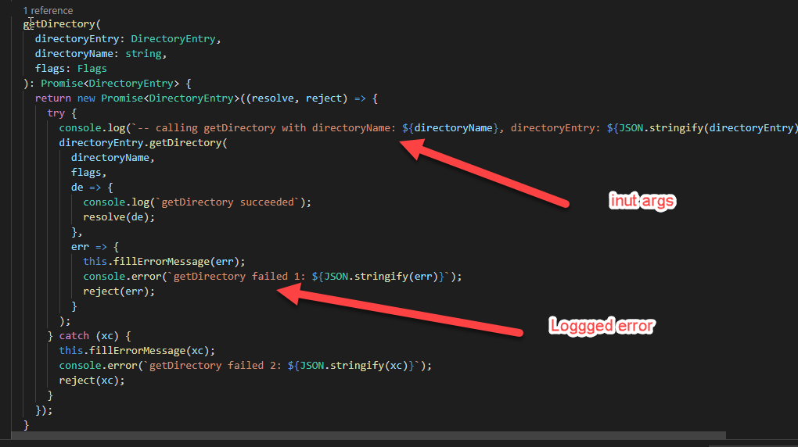Image resolution: width=798 pixels, height=447 pixels.
Task: Click the 'directoryName,' argument line
Action: (113, 158)
